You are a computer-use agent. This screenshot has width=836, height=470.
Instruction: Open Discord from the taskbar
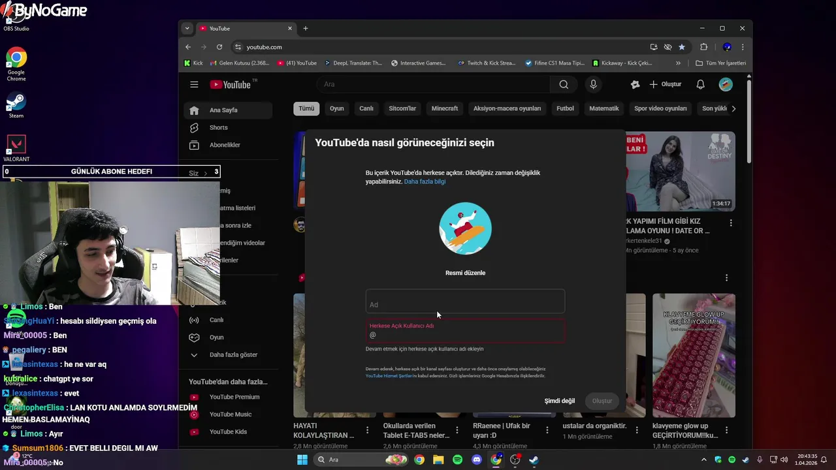[477, 460]
